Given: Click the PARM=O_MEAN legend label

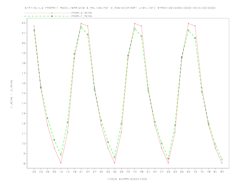Looking at the screenshot, I should 82,13.
